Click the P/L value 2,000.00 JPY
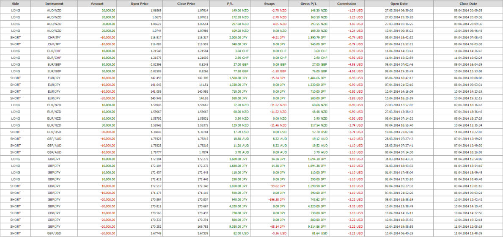This screenshot has height=237, width=503. 238,38
